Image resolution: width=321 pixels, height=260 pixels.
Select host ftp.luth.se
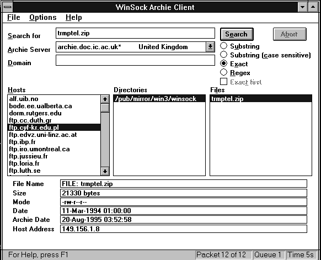click(x=54, y=171)
